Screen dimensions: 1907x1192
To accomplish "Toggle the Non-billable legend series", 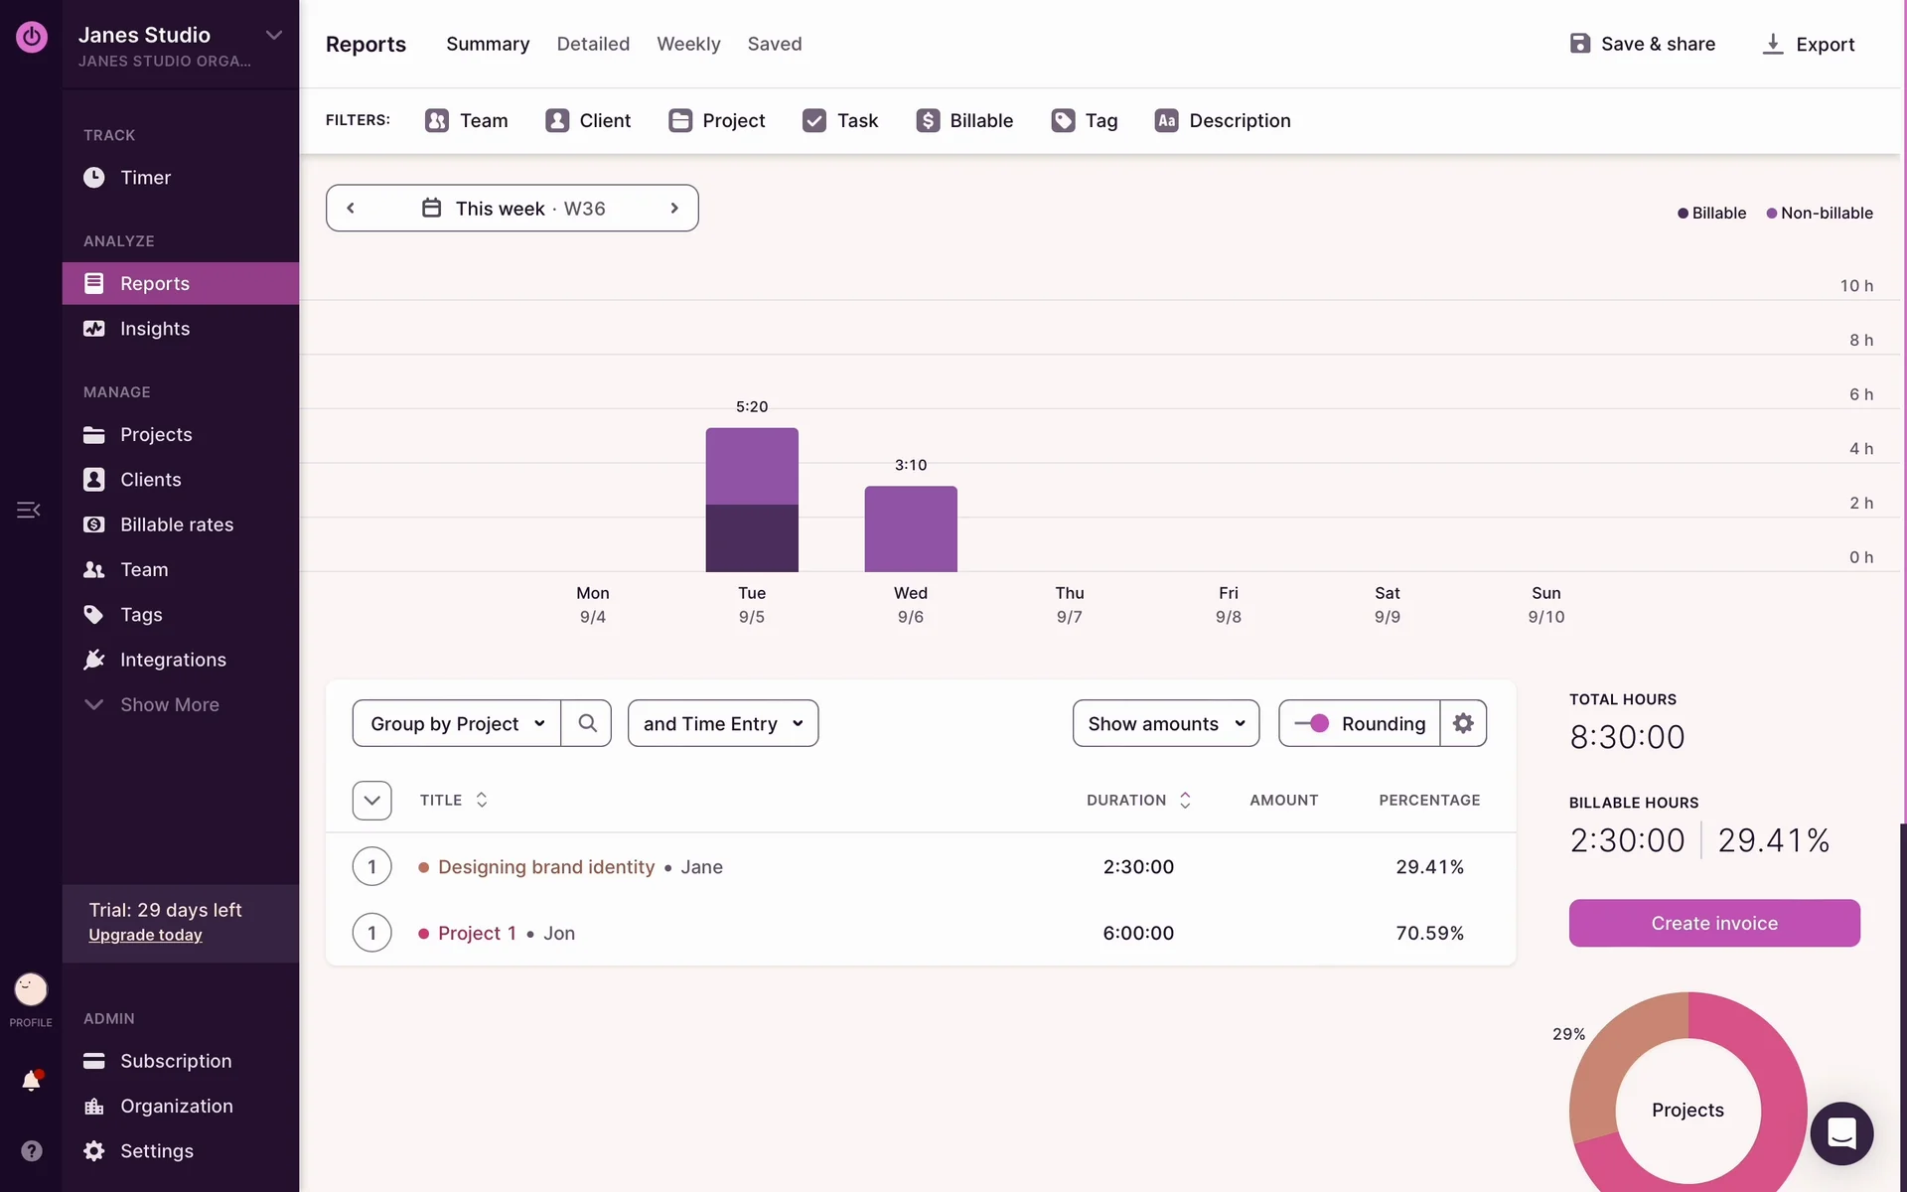I will (x=1820, y=213).
